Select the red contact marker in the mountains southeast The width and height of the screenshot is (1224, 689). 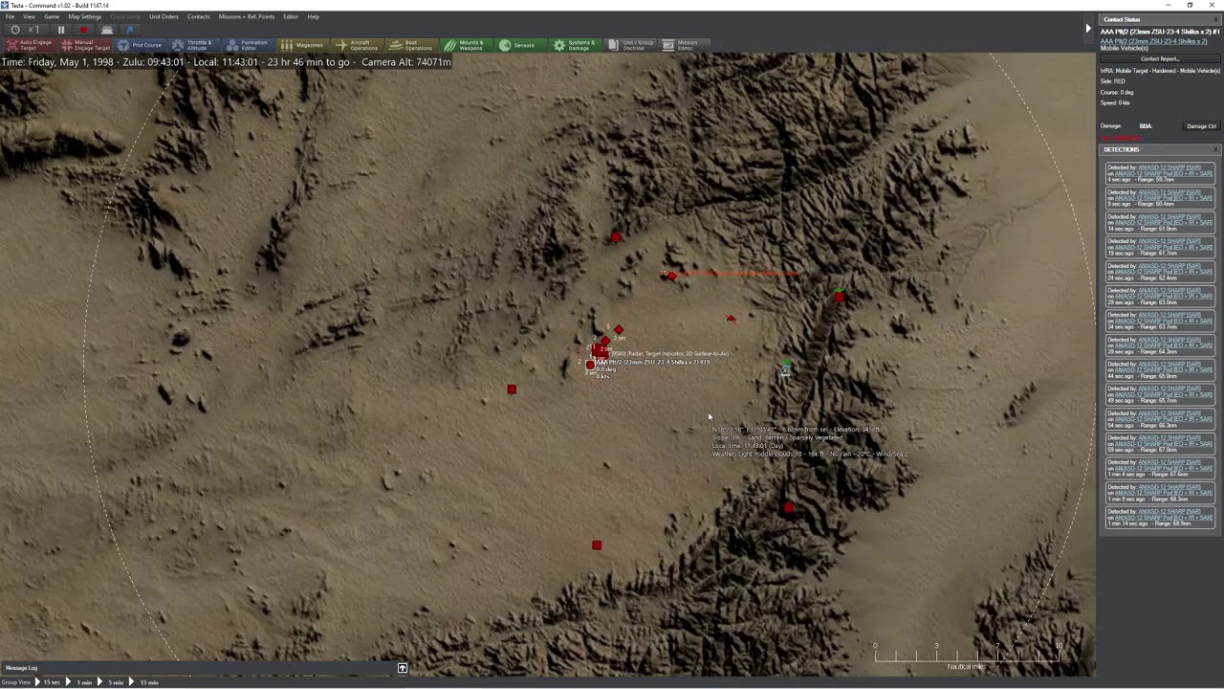point(788,508)
